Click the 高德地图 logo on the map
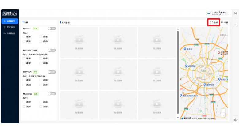The image size is (239, 132). pyautogui.click(x=186, y=118)
